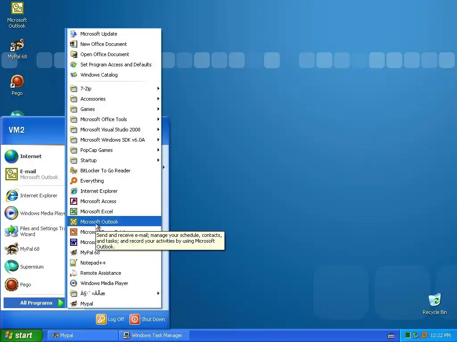Screen dimensions: 457x342
Task: Expand the Startup submenu
Action: pyautogui.click(x=114, y=160)
